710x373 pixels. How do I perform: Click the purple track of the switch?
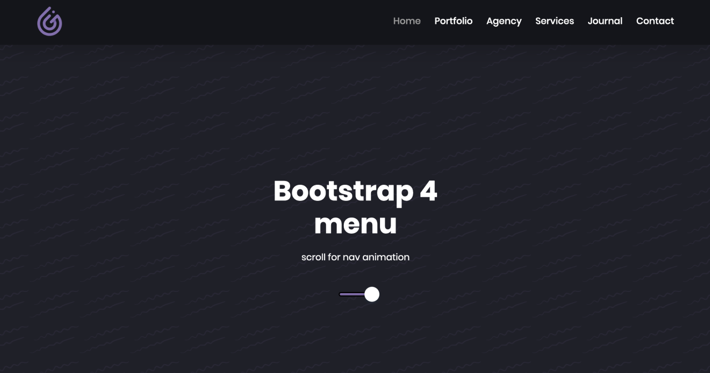click(x=352, y=294)
